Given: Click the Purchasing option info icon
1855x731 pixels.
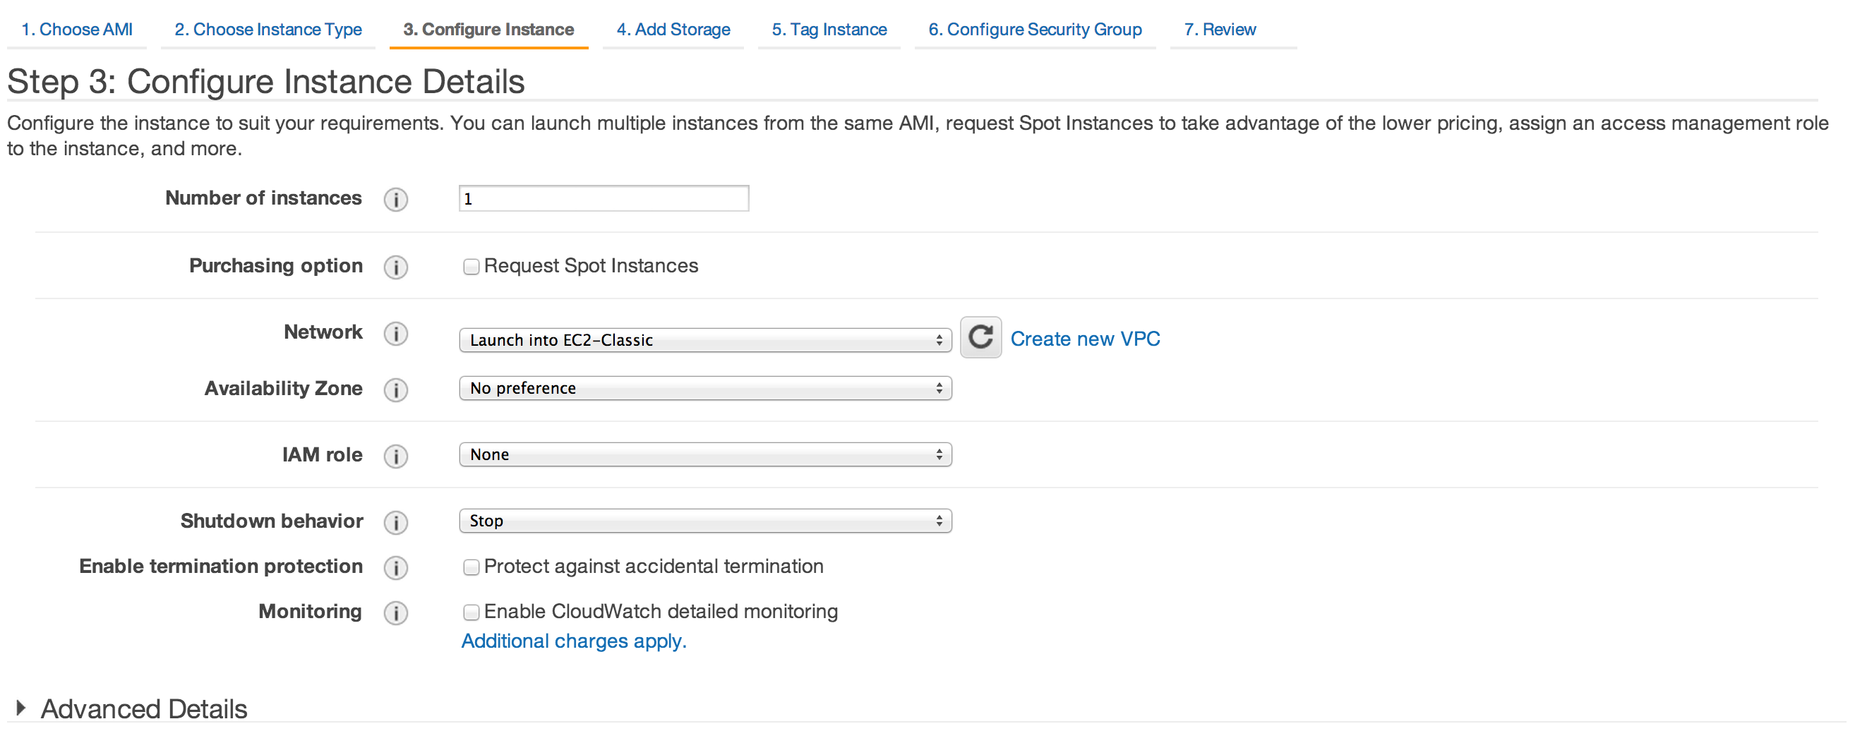Looking at the screenshot, I should point(395,267).
